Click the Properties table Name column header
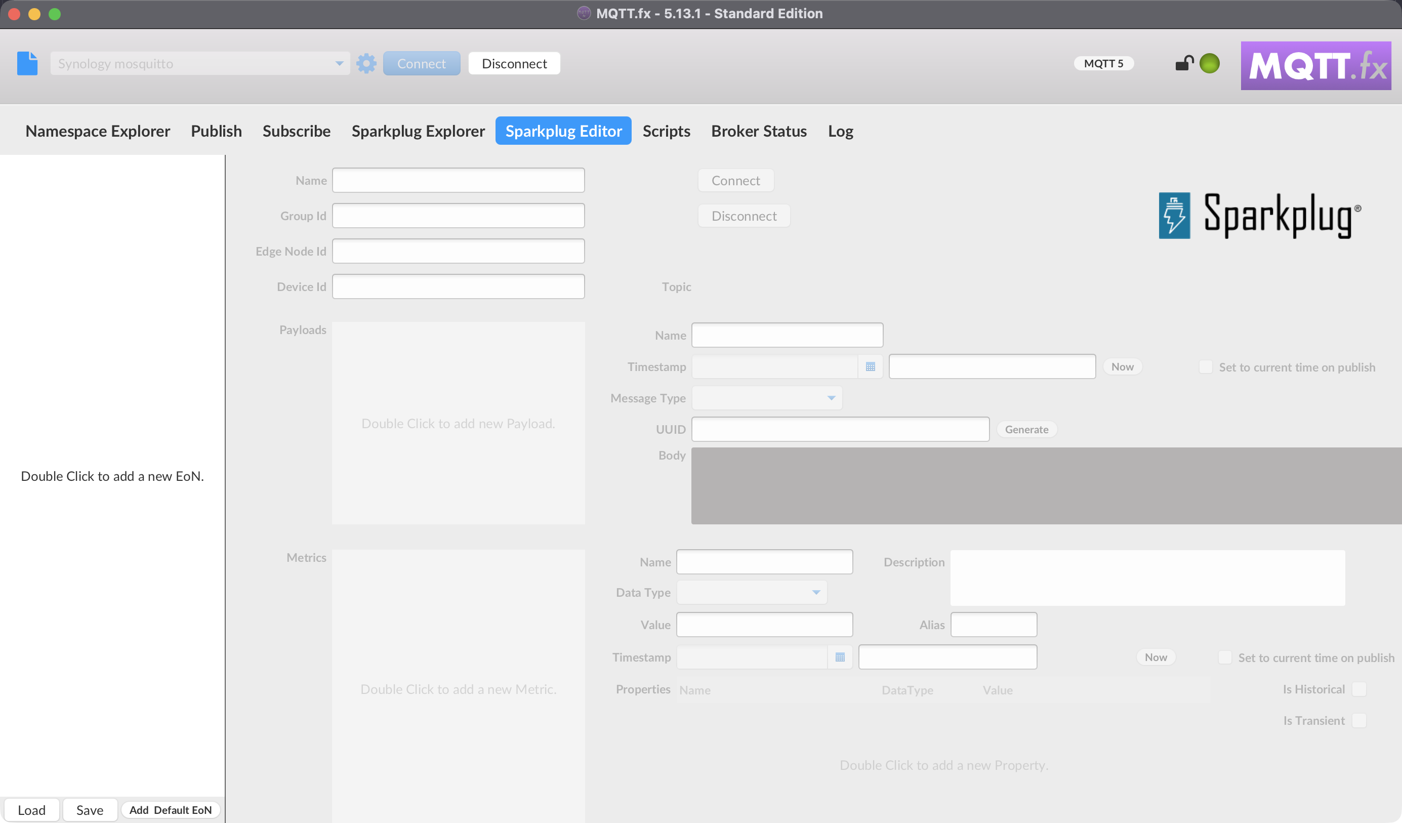The width and height of the screenshot is (1402, 823). pyautogui.click(x=695, y=690)
